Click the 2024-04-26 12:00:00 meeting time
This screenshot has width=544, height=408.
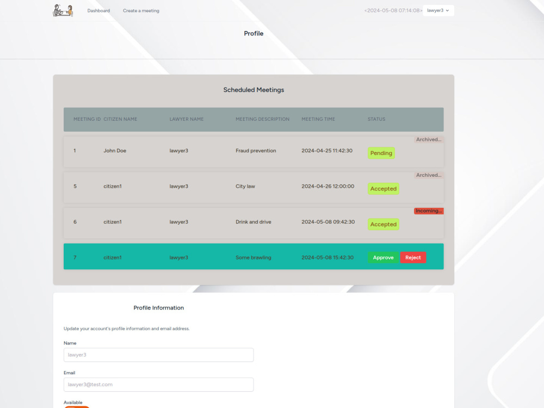[x=328, y=186]
